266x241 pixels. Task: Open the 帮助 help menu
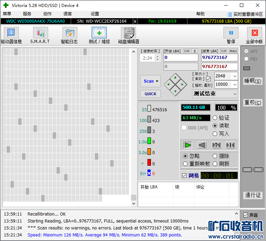click(200, 14)
